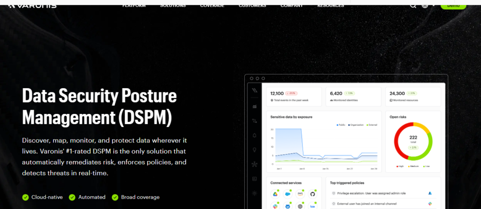Click the Google Drive connected service icon

pyautogui.click(x=275, y=194)
